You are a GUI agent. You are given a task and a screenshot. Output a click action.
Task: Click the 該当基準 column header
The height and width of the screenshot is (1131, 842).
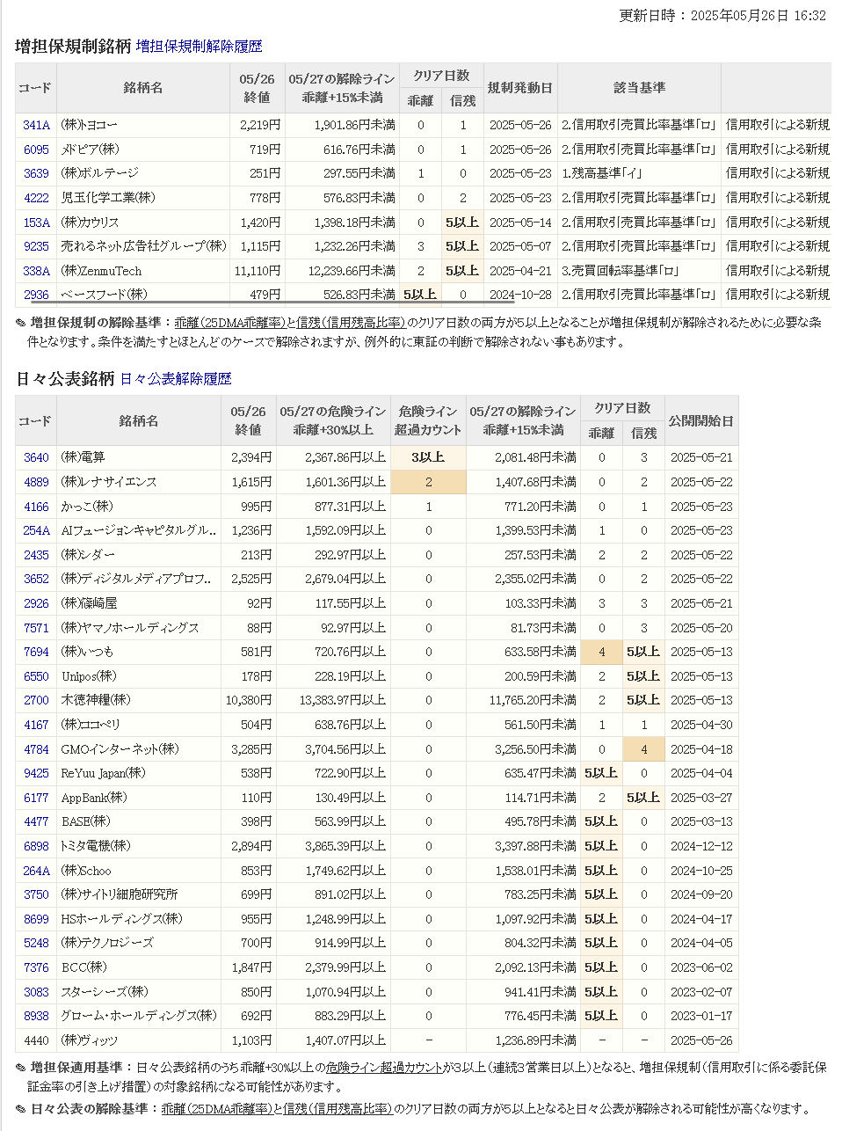[640, 88]
